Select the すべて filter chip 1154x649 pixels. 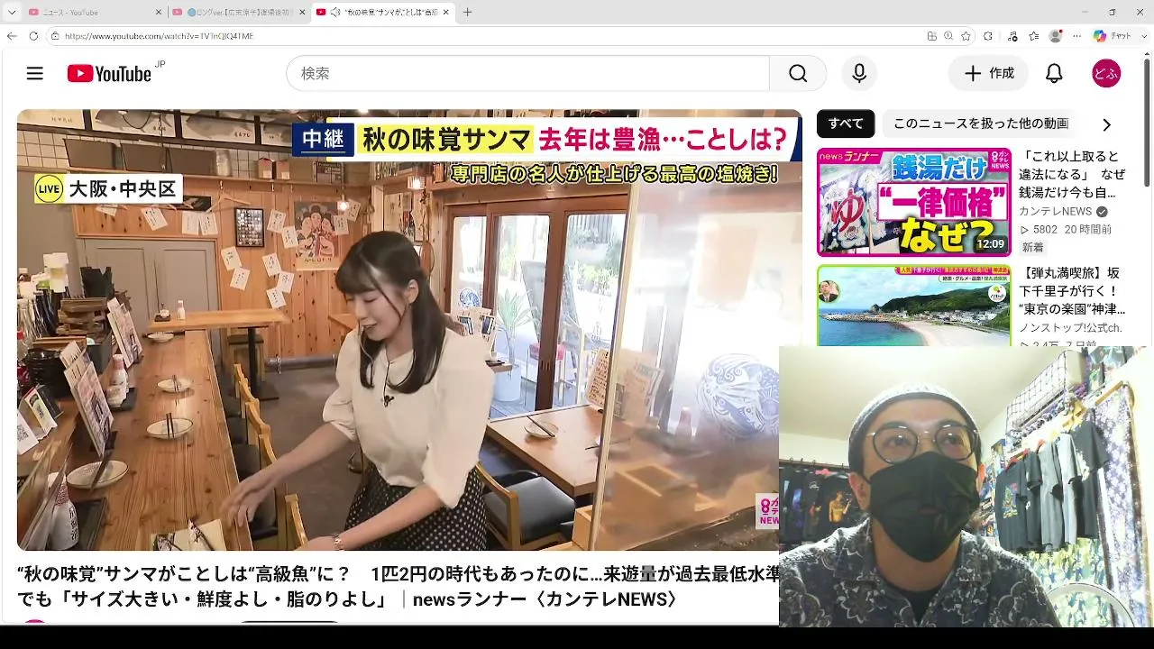[x=846, y=123]
